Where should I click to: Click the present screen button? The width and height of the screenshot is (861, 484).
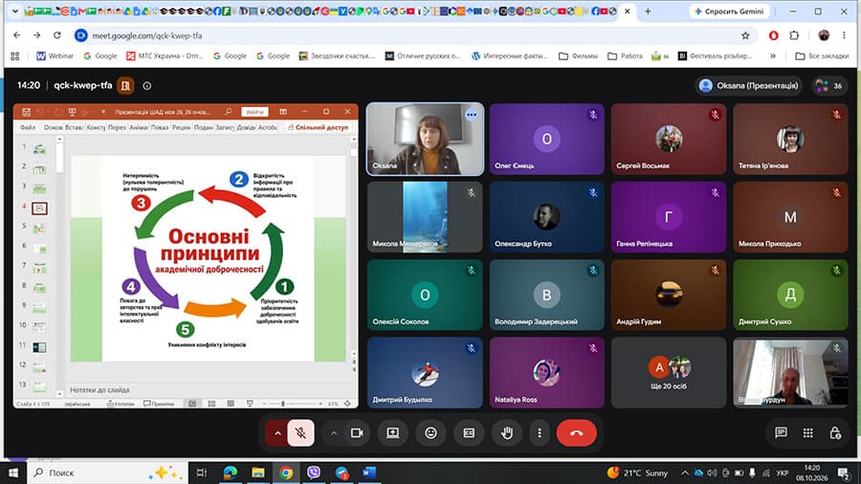tap(392, 433)
